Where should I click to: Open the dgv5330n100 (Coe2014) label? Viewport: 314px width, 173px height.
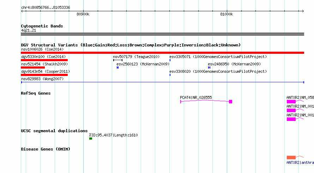(43, 57)
